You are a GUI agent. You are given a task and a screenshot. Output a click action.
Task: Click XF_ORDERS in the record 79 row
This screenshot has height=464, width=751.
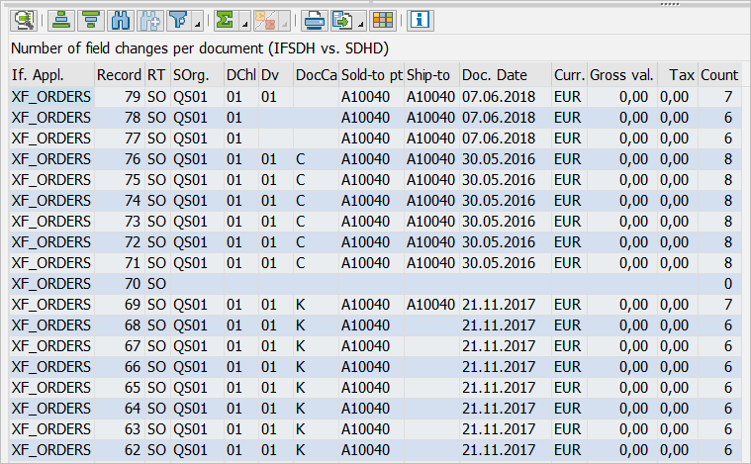pos(51,96)
